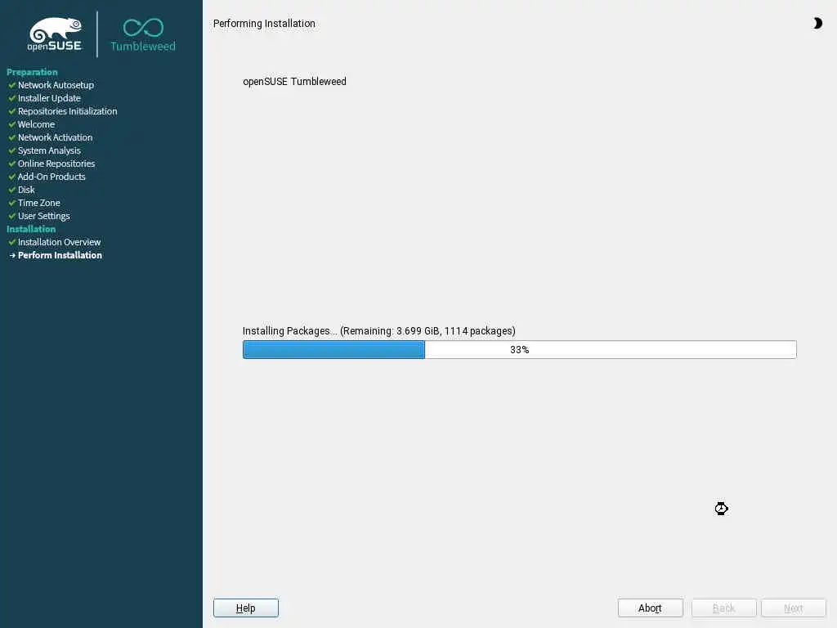The height and width of the screenshot is (628, 837).
Task: Select Add-On Products step
Action: 51,177
